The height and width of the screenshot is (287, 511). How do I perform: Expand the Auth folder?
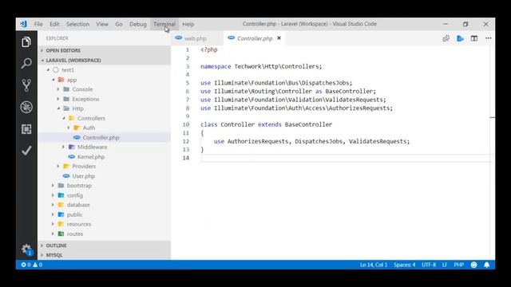(x=69, y=128)
